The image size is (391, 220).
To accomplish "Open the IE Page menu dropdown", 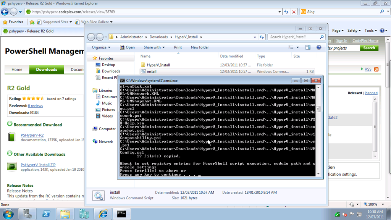I will [x=338, y=31].
